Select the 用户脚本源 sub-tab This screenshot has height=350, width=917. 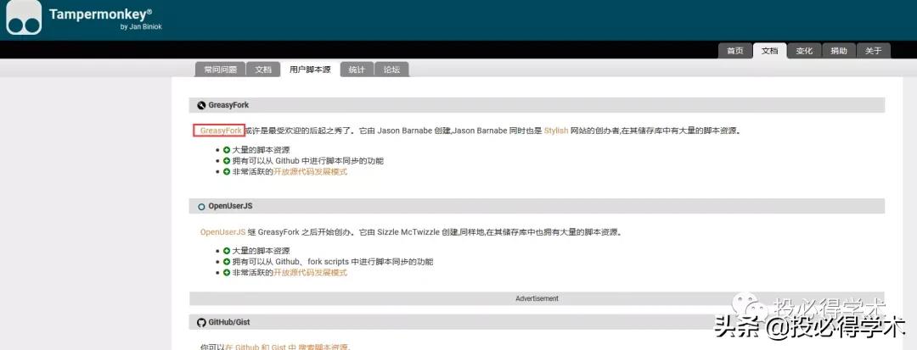tap(310, 69)
